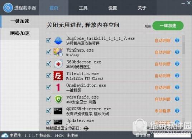Uncheck the wdswfsafe.exe checkbox

(x=48, y=99)
